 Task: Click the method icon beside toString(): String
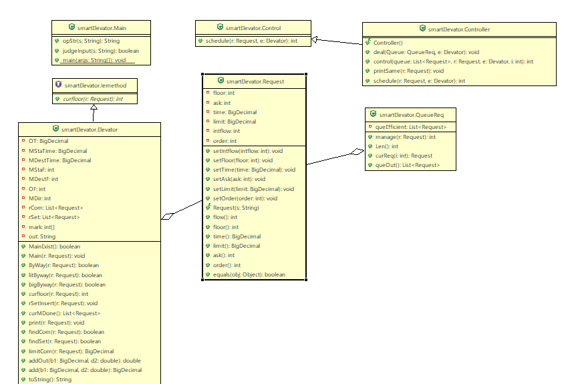pyautogui.click(x=23, y=379)
